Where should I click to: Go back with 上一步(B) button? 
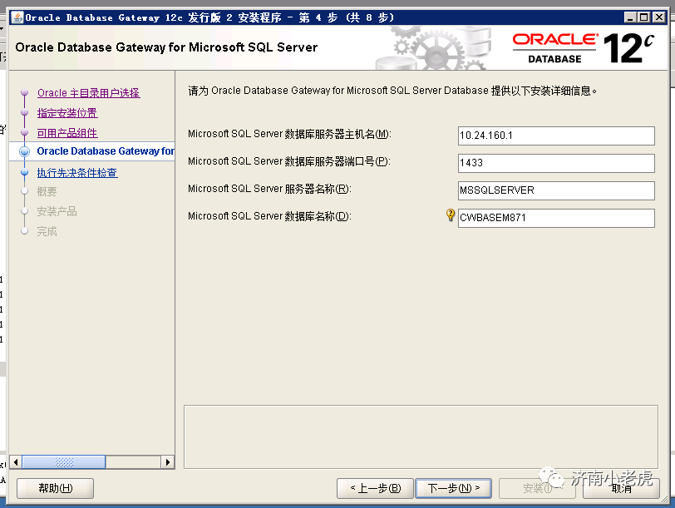pos(375,488)
